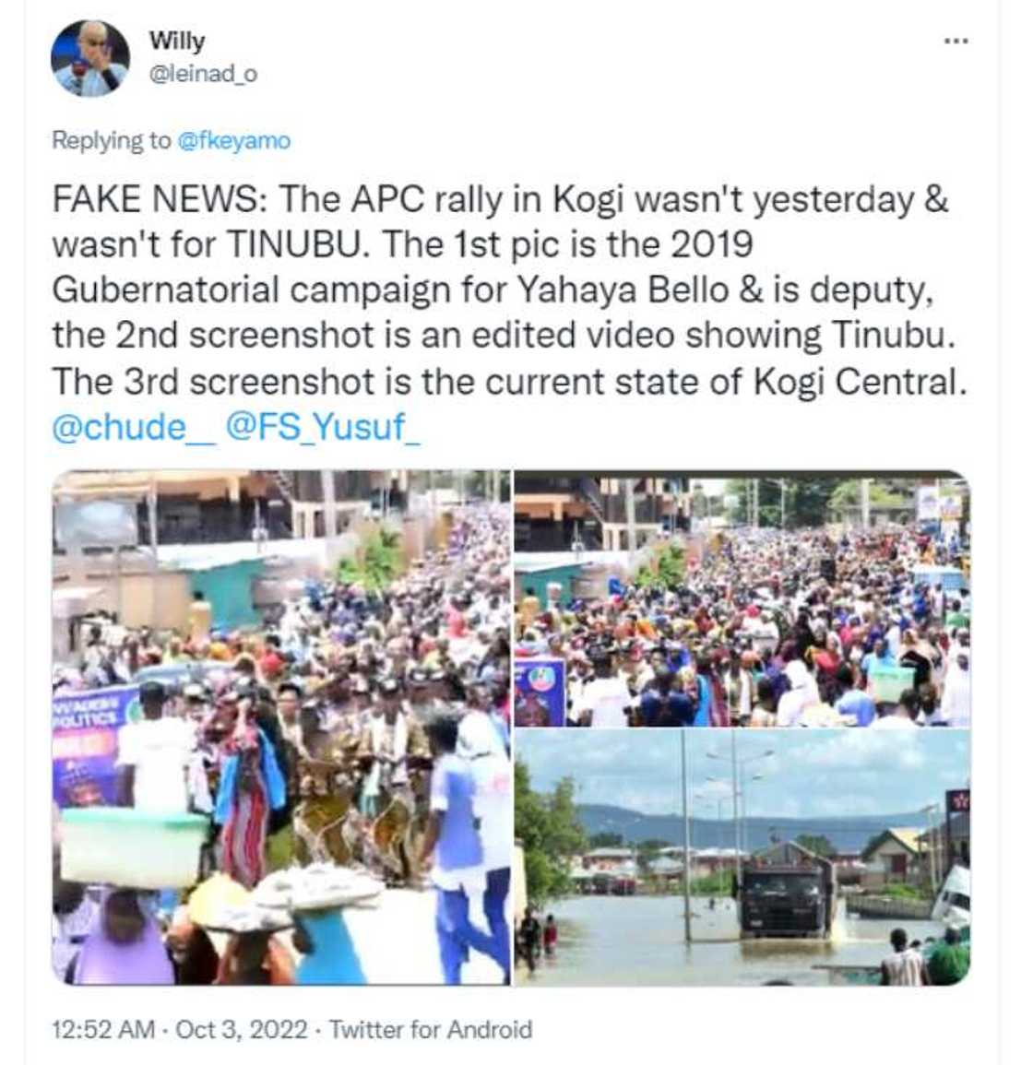Open the @chude__ mention link
The height and width of the screenshot is (1065, 1033).
pos(134,429)
